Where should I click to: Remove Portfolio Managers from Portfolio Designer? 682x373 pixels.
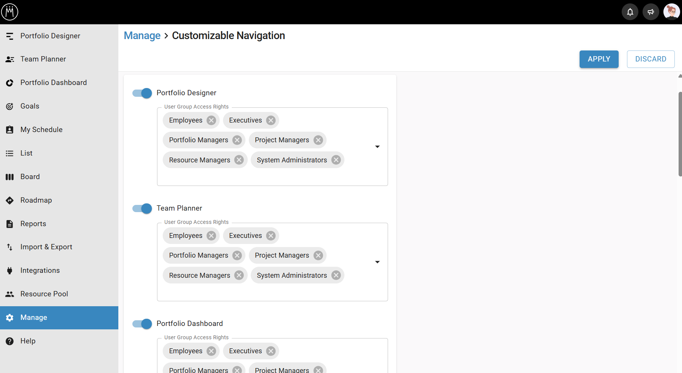pos(237,140)
